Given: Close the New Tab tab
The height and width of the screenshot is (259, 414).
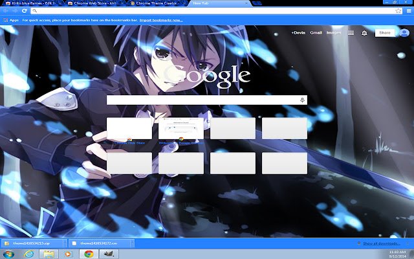Looking at the screenshot, I should 246,3.
